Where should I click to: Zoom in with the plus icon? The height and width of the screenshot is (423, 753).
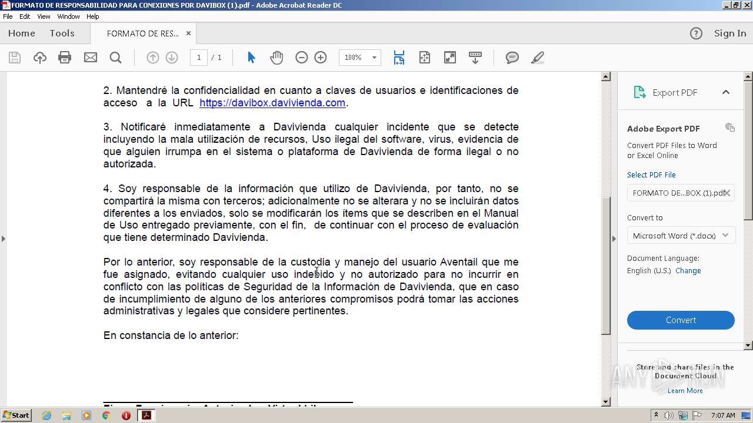(321, 58)
